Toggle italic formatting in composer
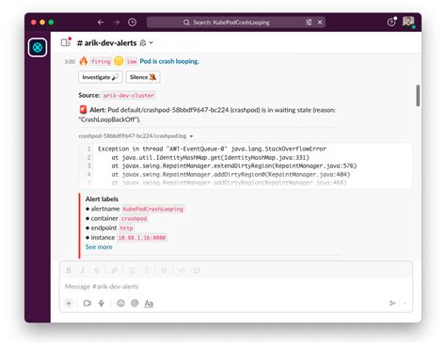 coord(83,271)
